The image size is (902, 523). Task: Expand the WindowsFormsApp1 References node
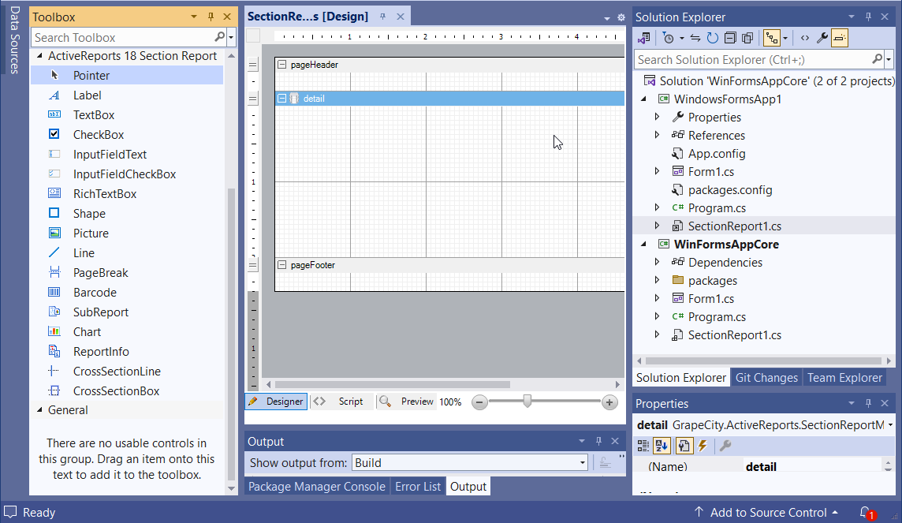(657, 135)
